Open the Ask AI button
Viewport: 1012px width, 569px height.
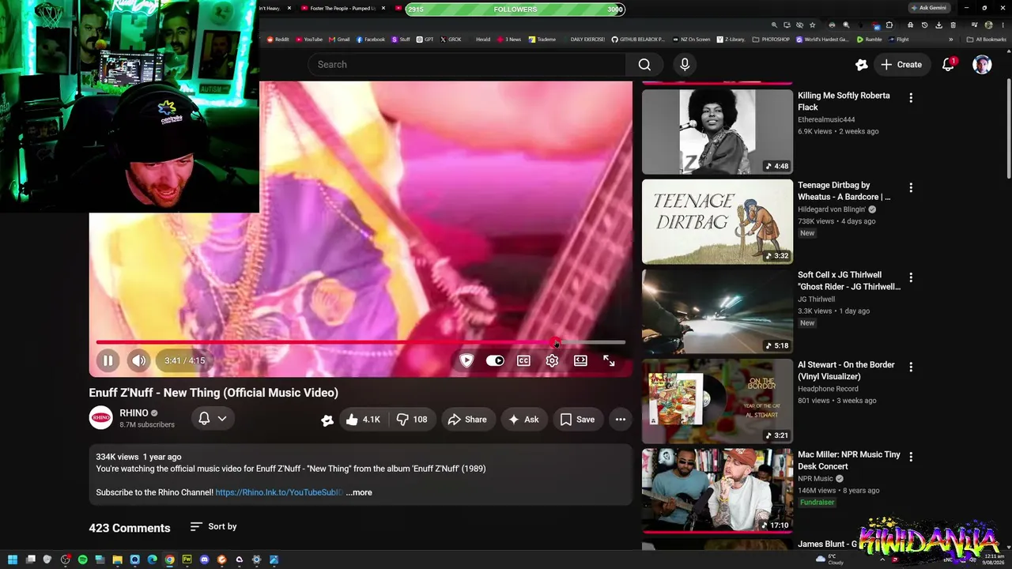pos(523,420)
